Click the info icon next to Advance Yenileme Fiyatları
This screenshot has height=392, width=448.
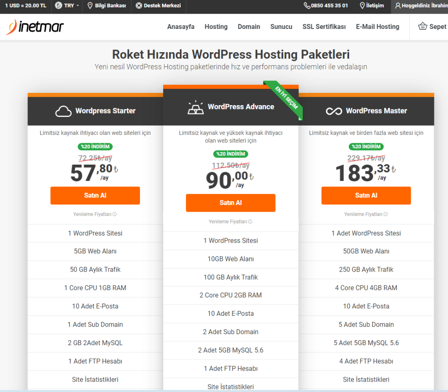pos(250,222)
